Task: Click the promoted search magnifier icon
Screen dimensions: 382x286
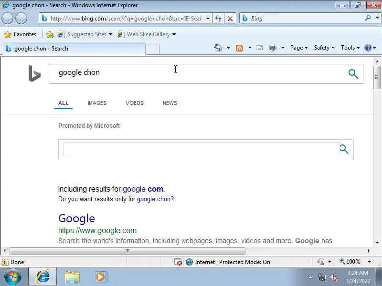Action: click(x=344, y=149)
